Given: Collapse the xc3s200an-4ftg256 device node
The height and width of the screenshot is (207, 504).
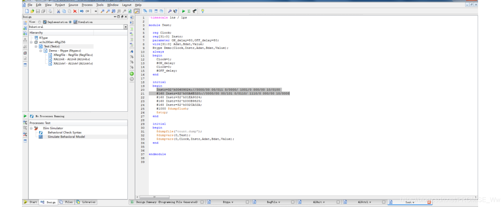Looking at the screenshot, I should click(x=31, y=42).
